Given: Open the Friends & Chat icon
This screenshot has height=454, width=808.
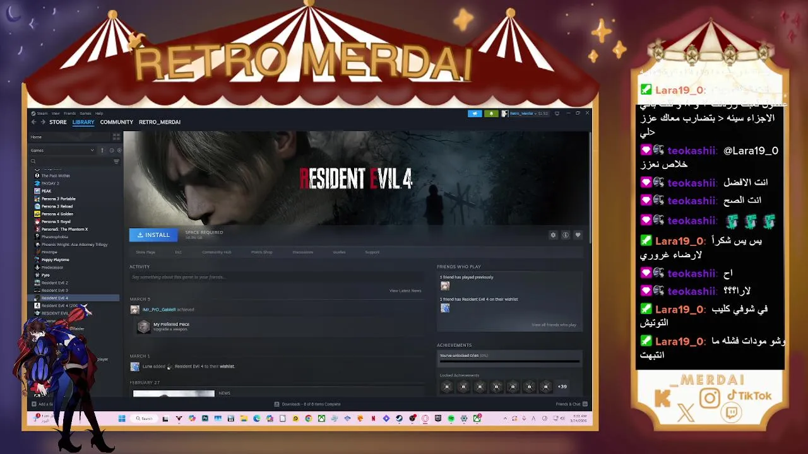Looking at the screenshot, I should coord(585,404).
